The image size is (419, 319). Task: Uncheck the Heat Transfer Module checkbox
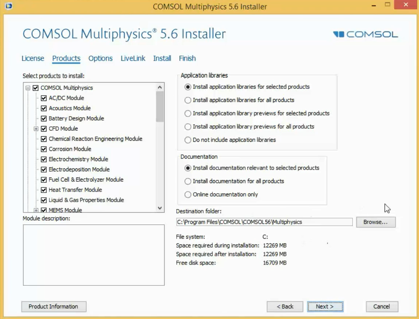(44, 190)
